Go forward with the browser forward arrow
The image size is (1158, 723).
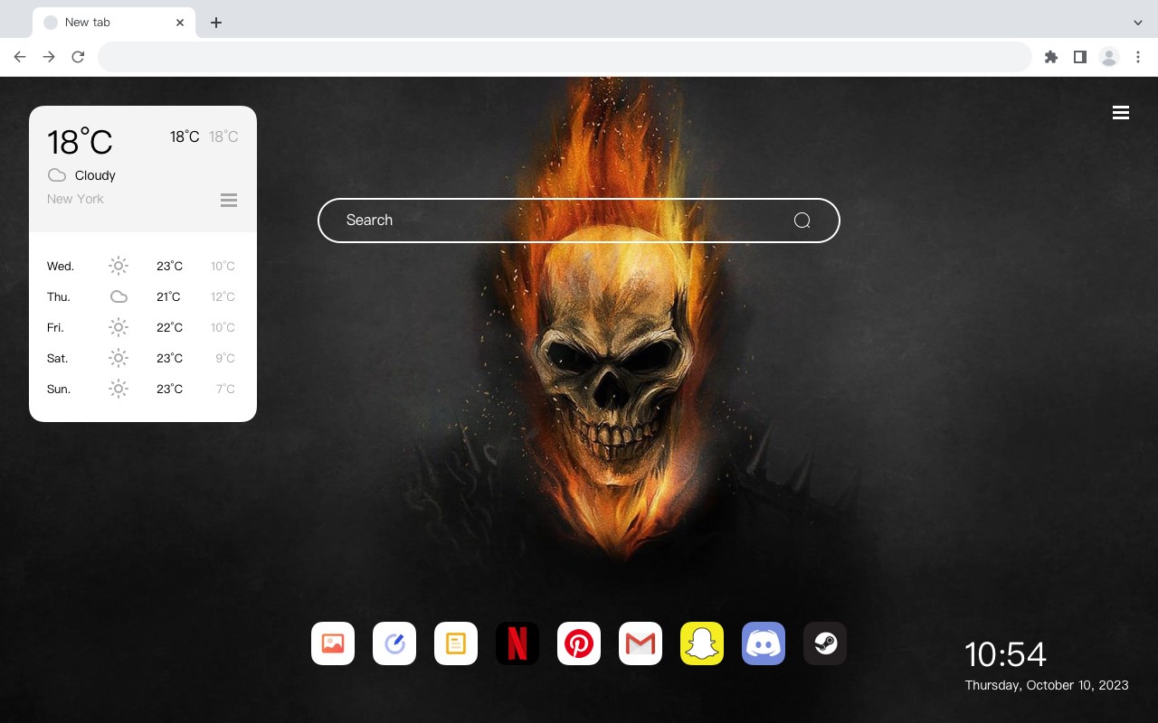49,57
